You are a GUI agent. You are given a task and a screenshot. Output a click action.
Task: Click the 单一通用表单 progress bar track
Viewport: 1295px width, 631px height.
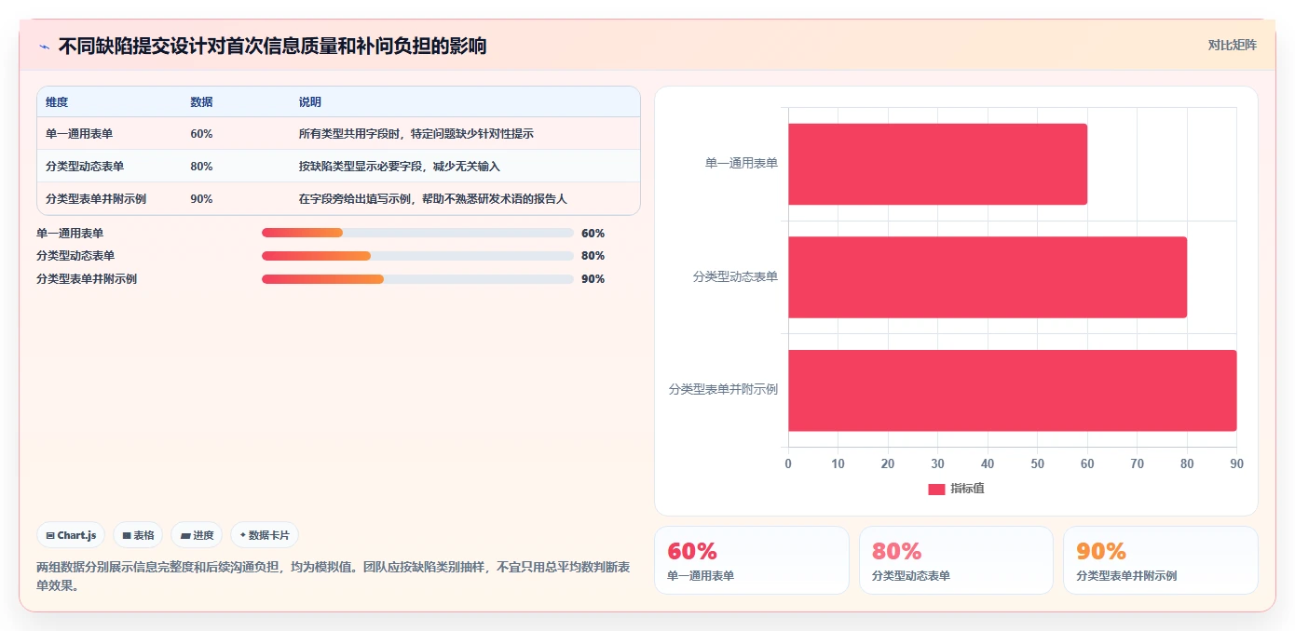click(417, 233)
